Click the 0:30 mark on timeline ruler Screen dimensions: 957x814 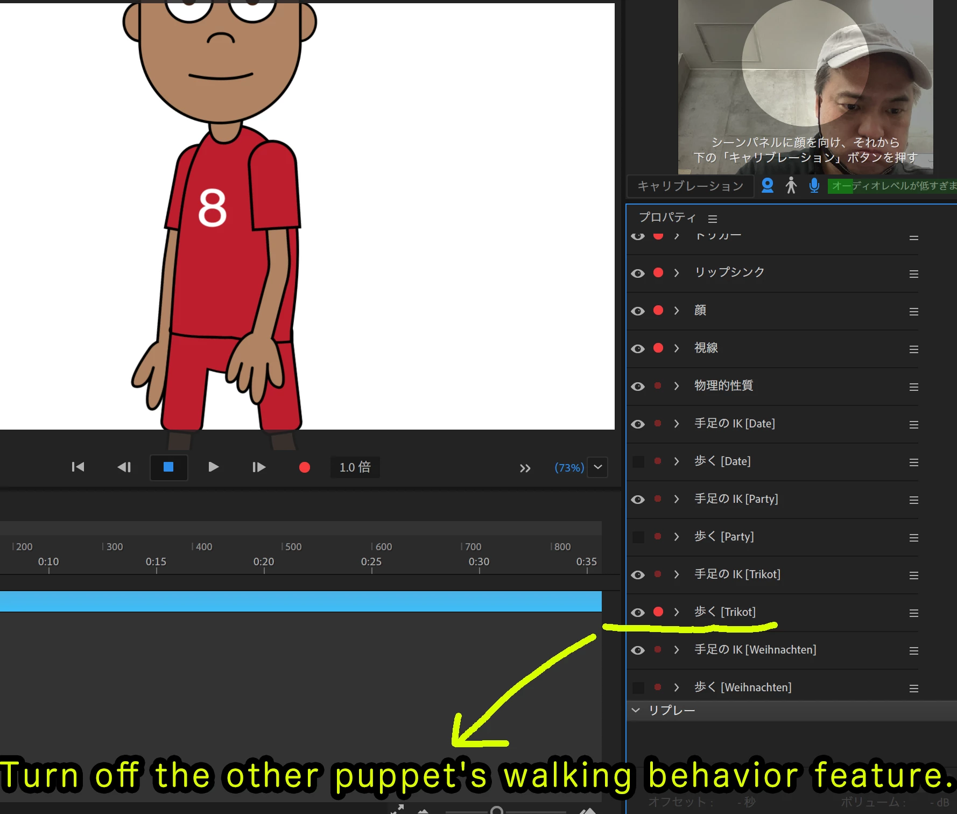(x=479, y=562)
